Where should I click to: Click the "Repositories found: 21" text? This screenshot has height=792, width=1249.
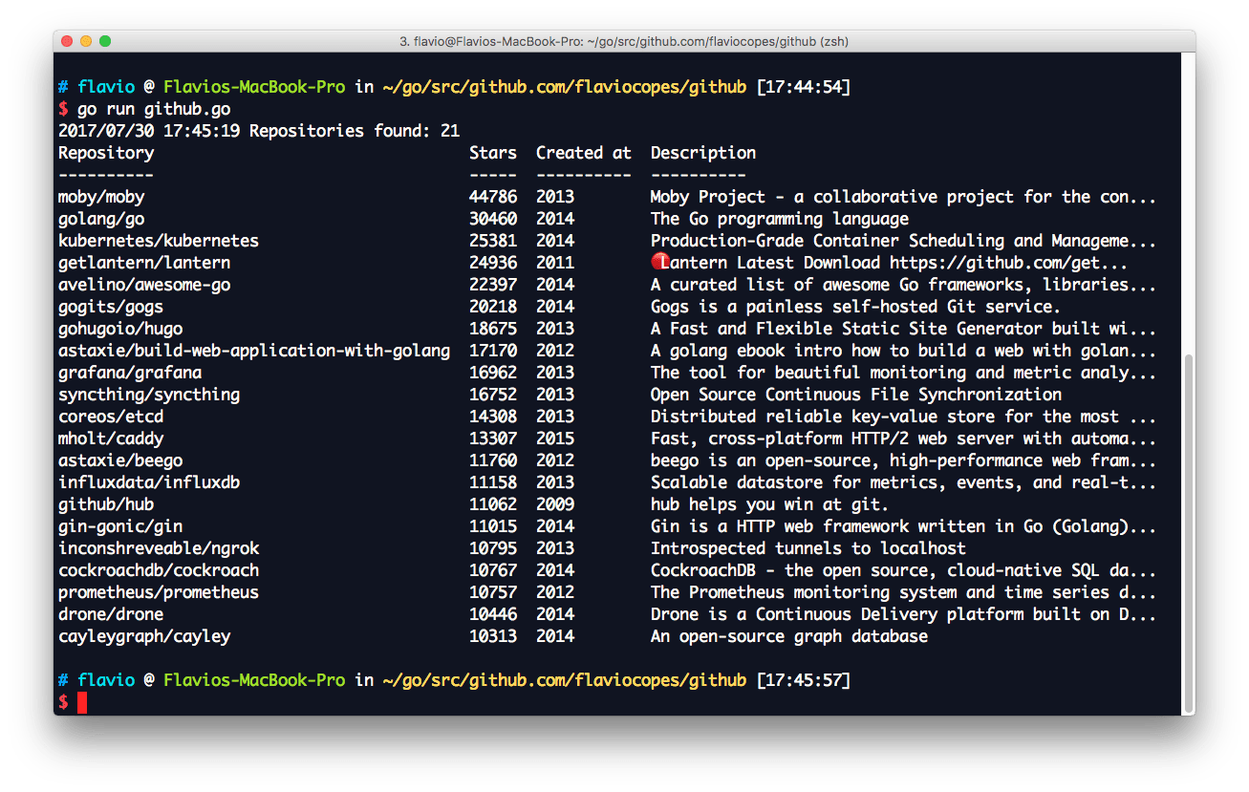coord(354,131)
